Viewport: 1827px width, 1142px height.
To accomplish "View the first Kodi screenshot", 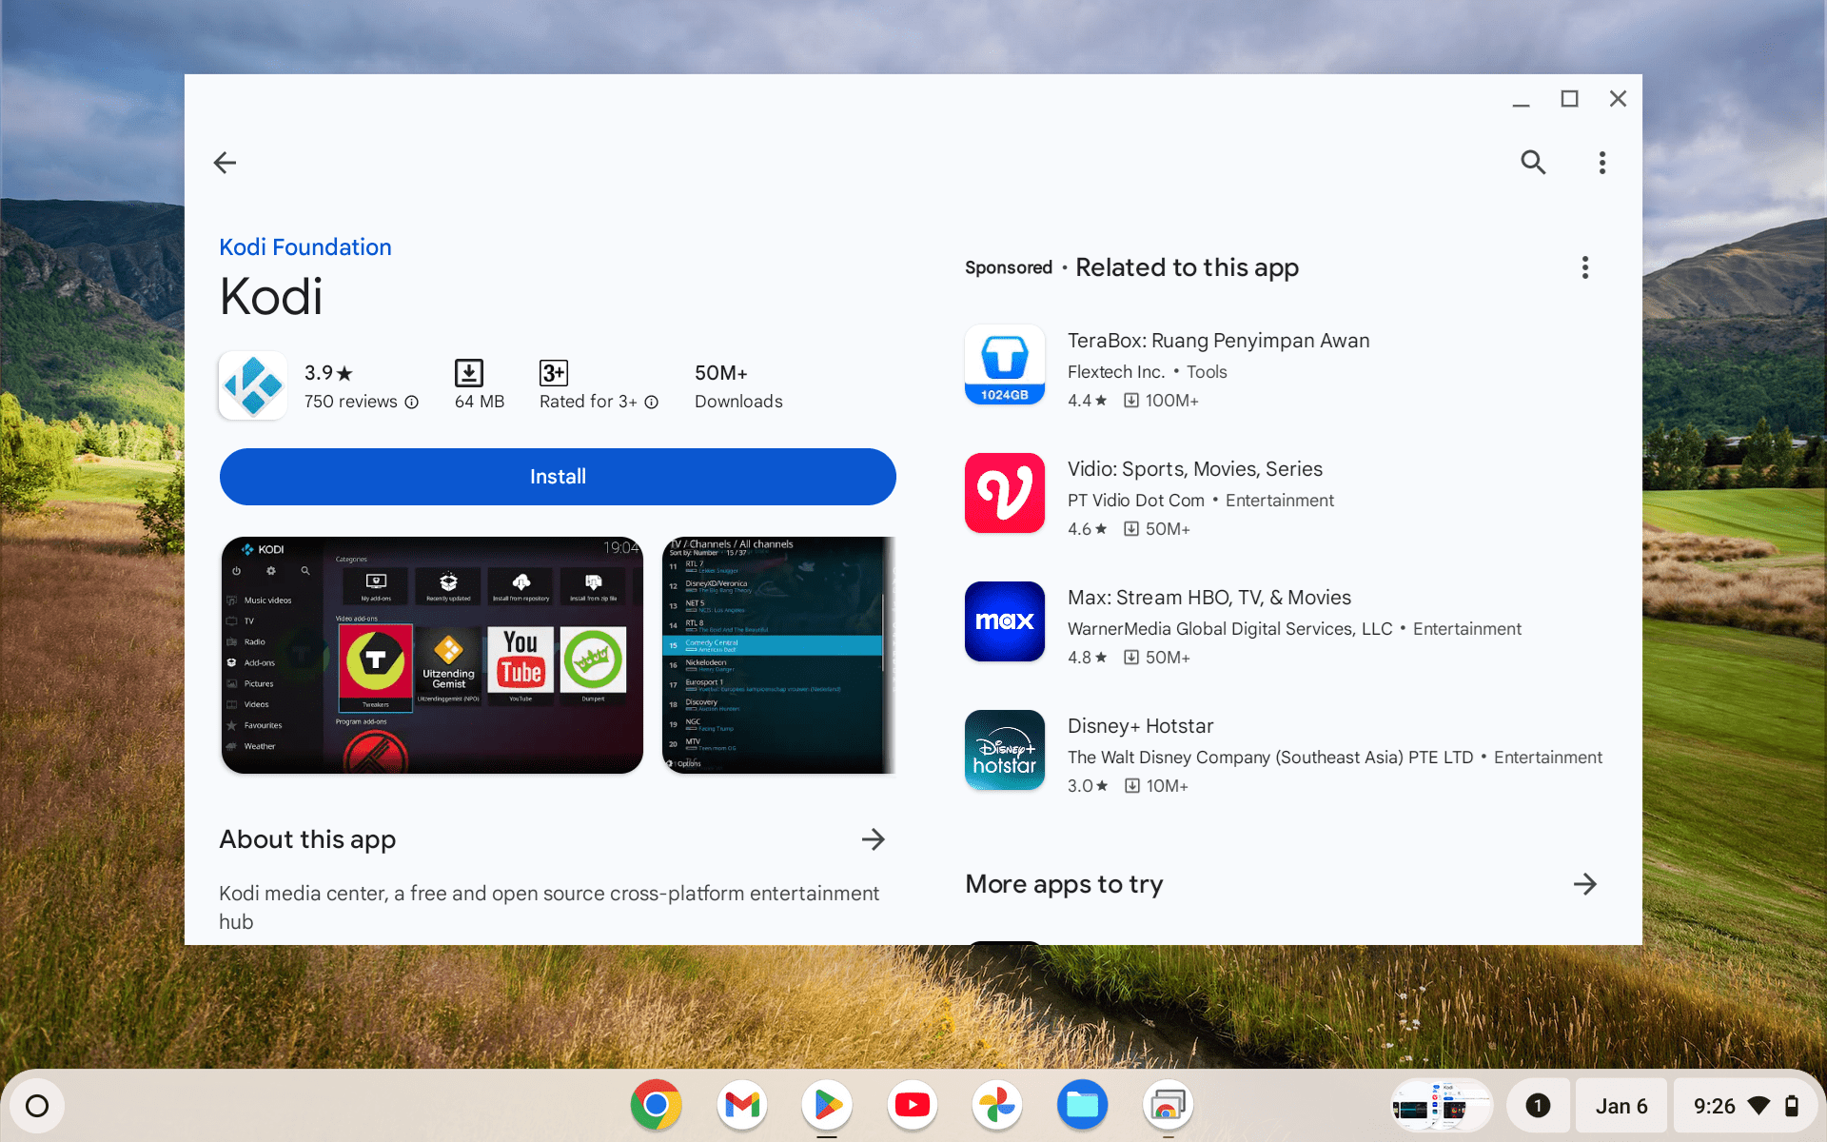I will [x=431, y=655].
